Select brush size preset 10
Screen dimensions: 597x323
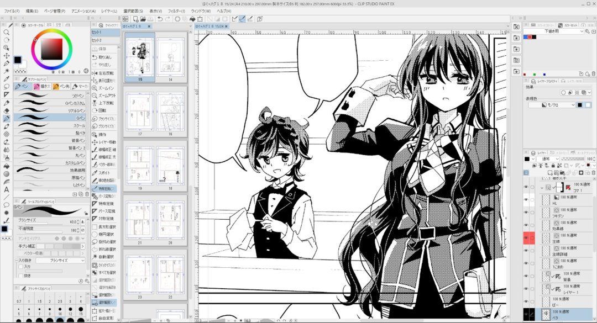[x=60, y=310]
